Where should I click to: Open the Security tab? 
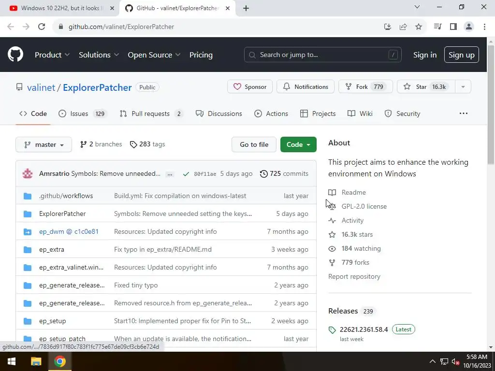point(403,114)
